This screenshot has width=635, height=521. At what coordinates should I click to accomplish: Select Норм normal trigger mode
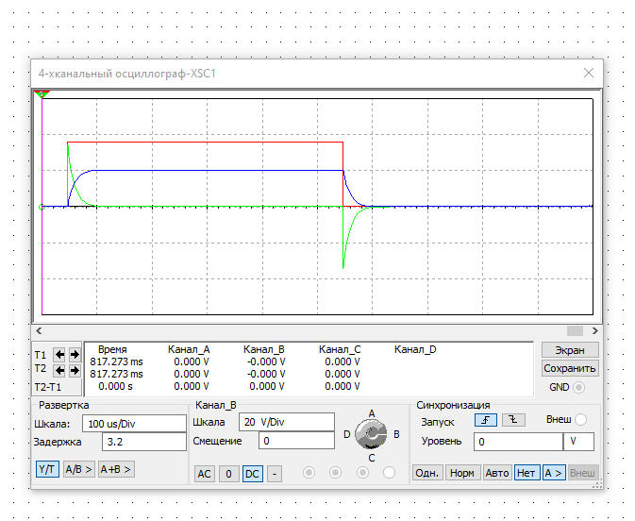[462, 473]
